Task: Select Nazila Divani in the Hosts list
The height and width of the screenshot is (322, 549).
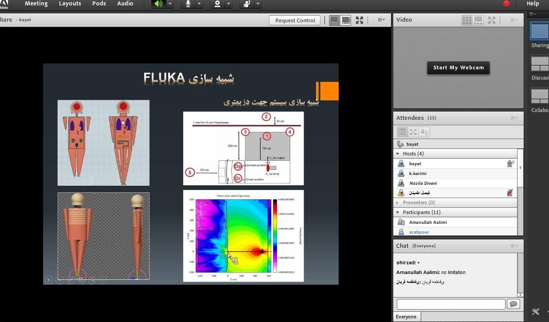Action: point(455,183)
